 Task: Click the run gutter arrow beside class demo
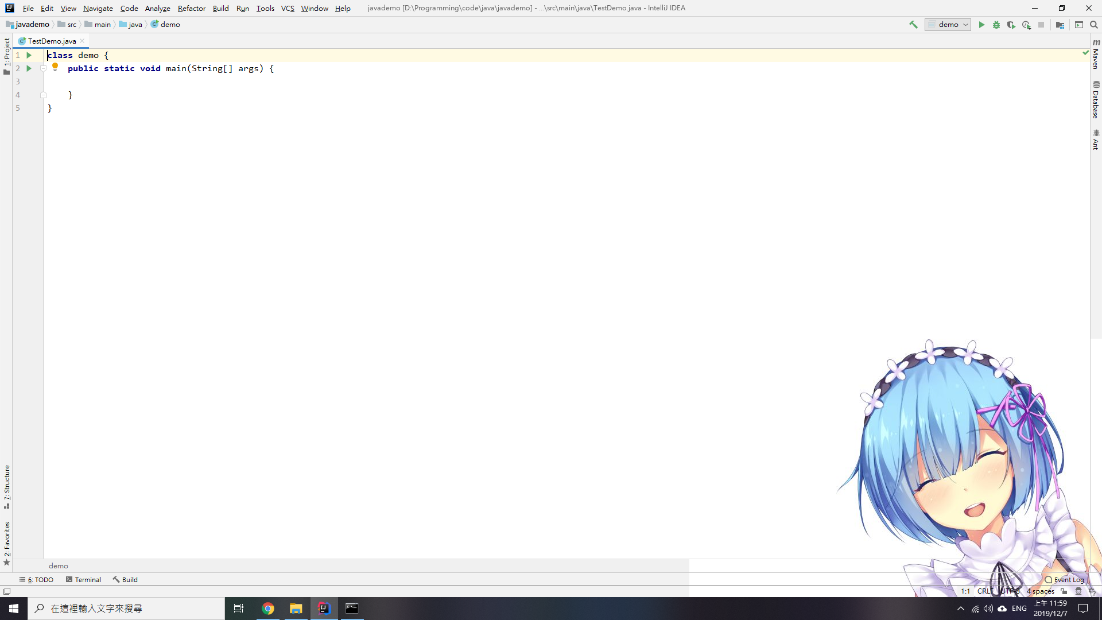[29, 55]
